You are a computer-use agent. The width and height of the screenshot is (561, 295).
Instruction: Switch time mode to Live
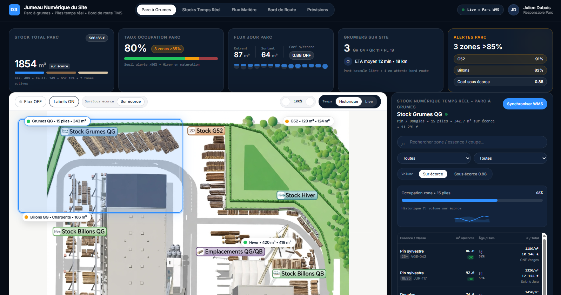369,102
